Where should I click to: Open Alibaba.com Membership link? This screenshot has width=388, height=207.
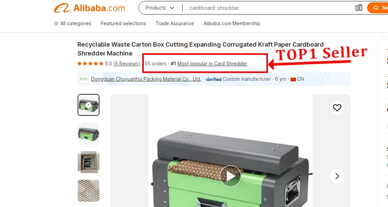pyautogui.click(x=232, y=23)
